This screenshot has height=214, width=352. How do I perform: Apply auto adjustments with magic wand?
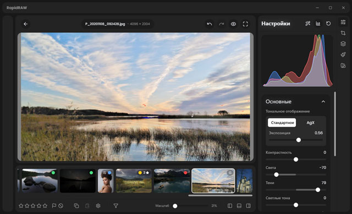point(308,24)
